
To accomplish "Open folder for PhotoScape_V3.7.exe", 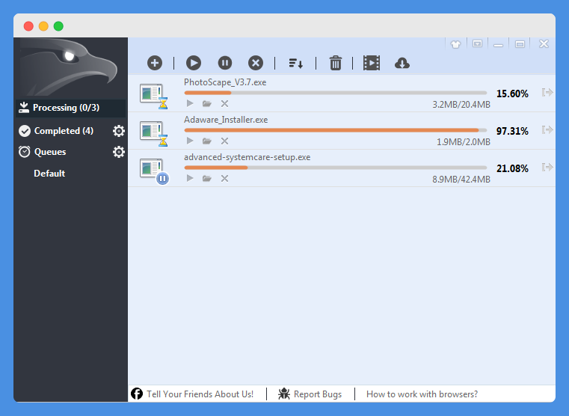I will (x=207, y=104).
